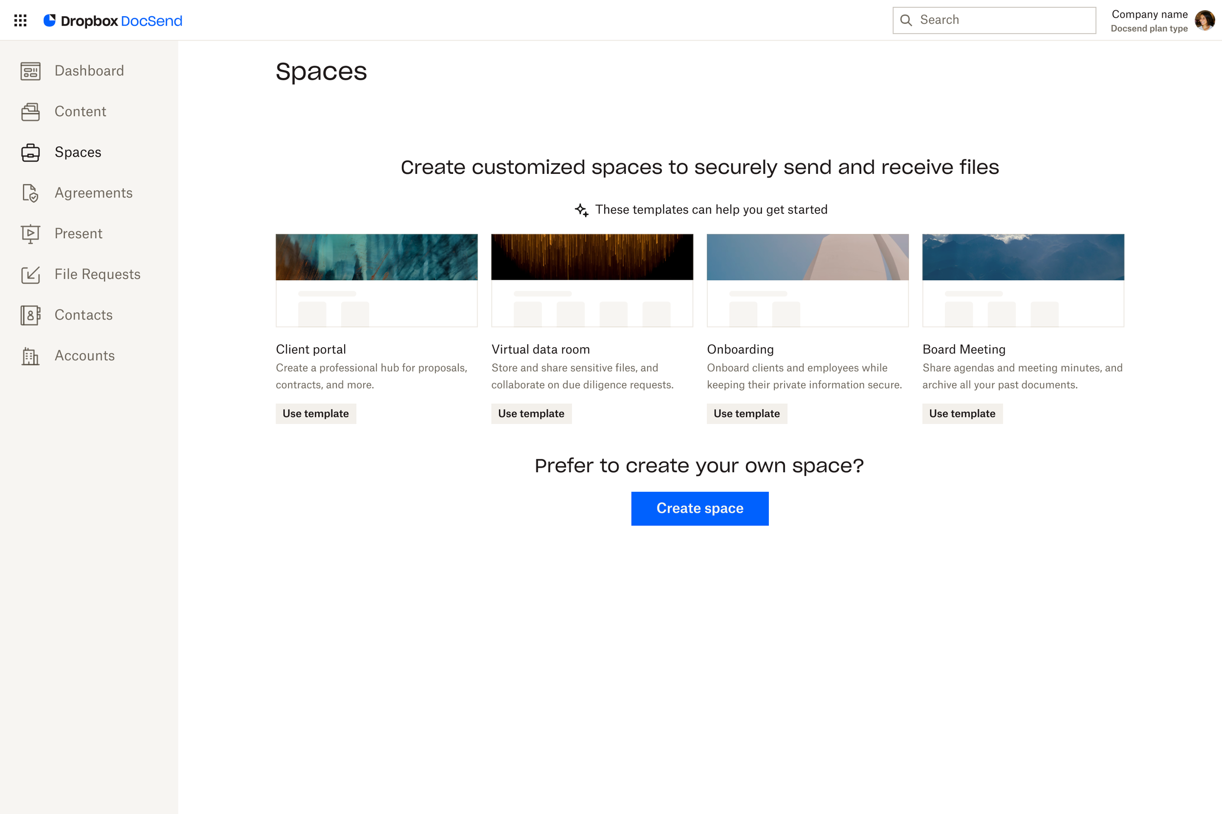Use the Board Meeting template
1222x814 pixels.
962,414
